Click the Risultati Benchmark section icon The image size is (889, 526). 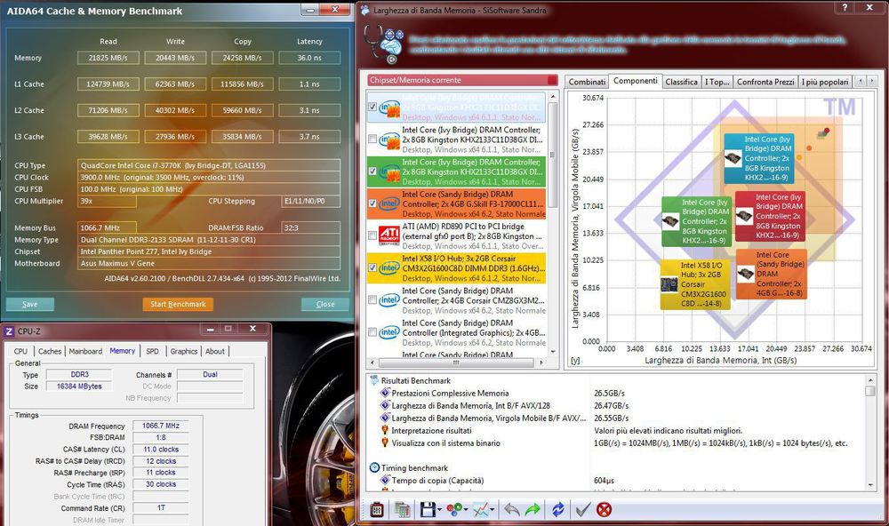374,380
